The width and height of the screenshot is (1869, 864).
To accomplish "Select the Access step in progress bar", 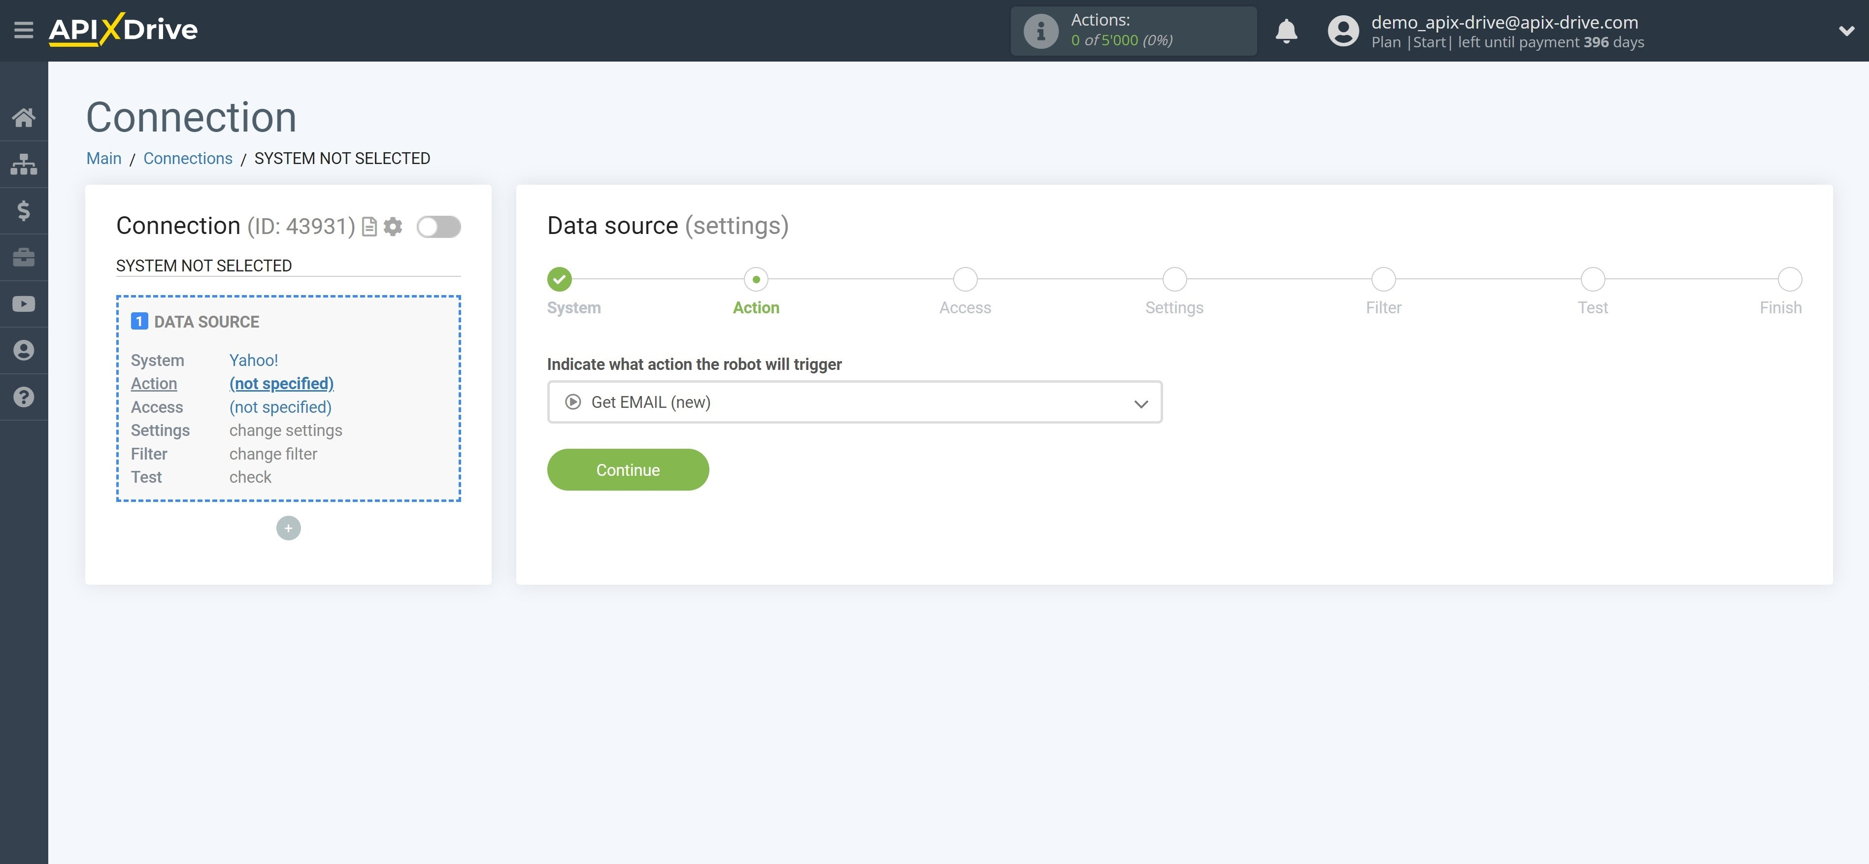I will (965, 279).
